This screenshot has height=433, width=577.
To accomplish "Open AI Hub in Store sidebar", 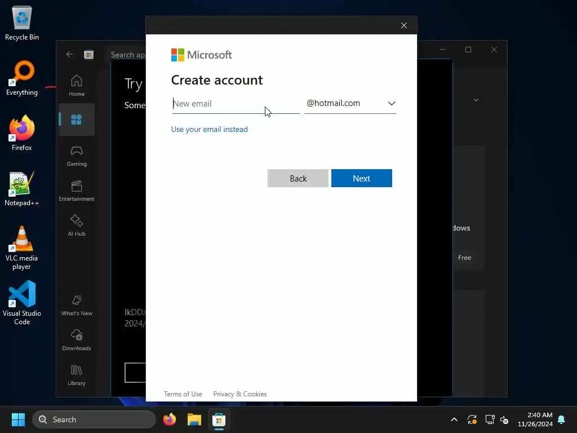I will coord(77,226).
